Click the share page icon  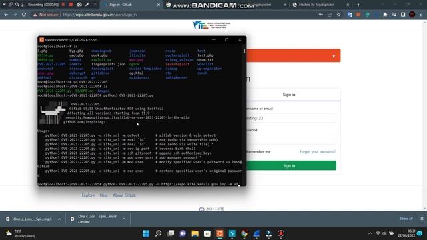[x=330, y=15]
